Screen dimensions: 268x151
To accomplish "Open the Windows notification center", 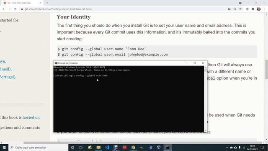I will click(263, 147).
